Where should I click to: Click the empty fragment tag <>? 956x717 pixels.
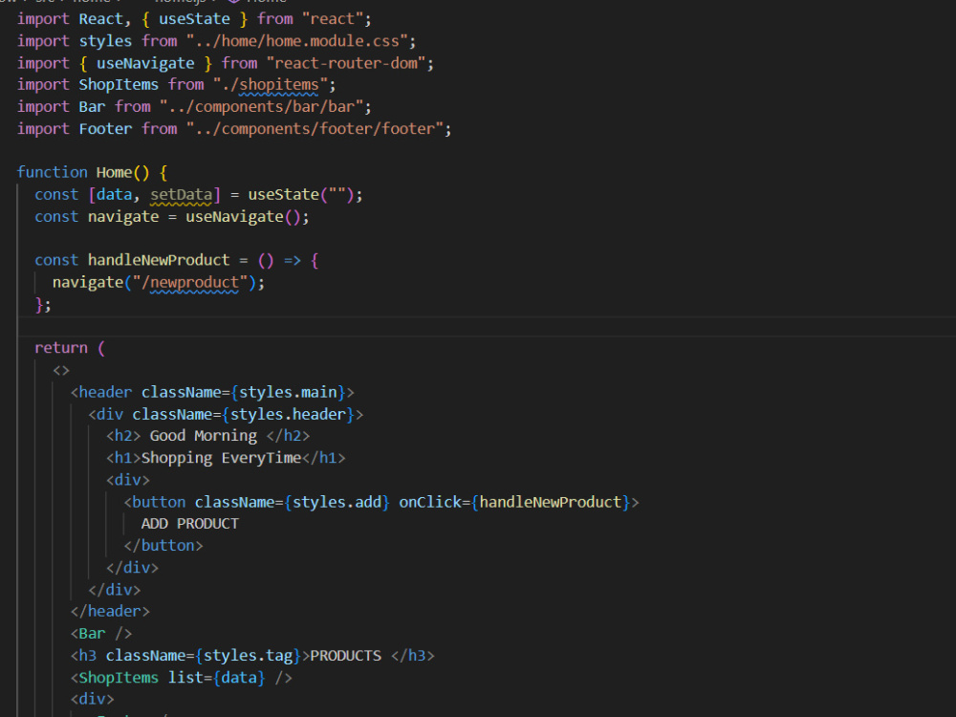[61, 371]
